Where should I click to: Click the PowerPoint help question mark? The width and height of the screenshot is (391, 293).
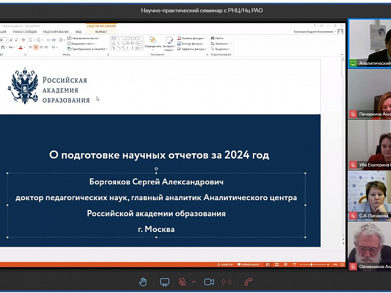pos(315,26)
